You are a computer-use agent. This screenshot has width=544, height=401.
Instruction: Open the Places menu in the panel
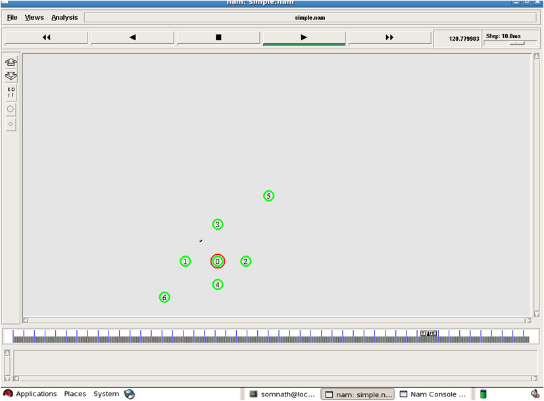pyautogui.click(x=75, y=394)
